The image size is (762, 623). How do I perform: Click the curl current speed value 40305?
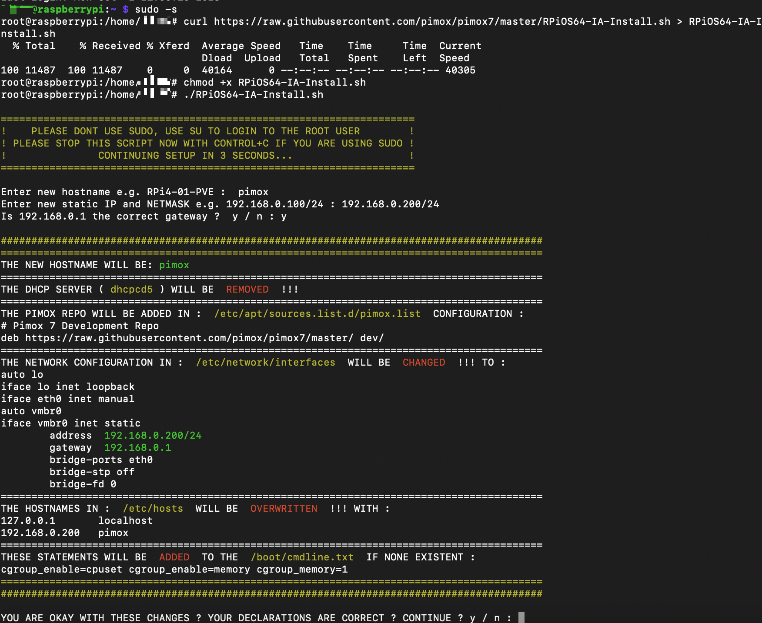(x=460, y=70)
